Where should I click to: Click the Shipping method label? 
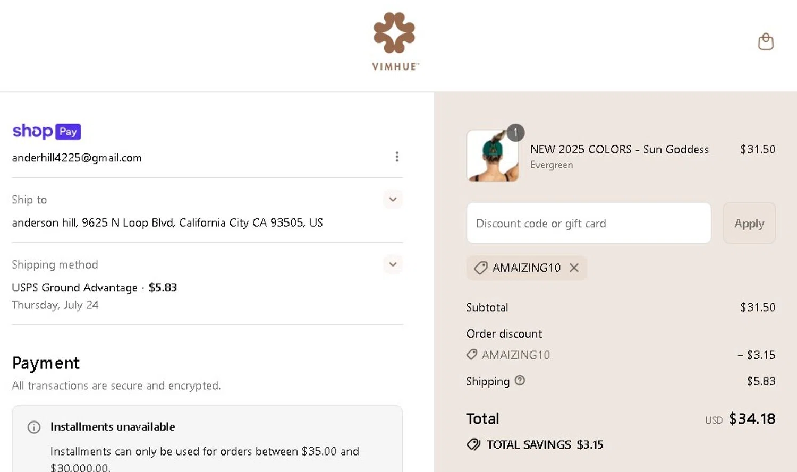point(55,264)
